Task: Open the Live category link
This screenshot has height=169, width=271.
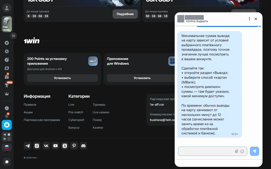Action: [x=71, y=105]
